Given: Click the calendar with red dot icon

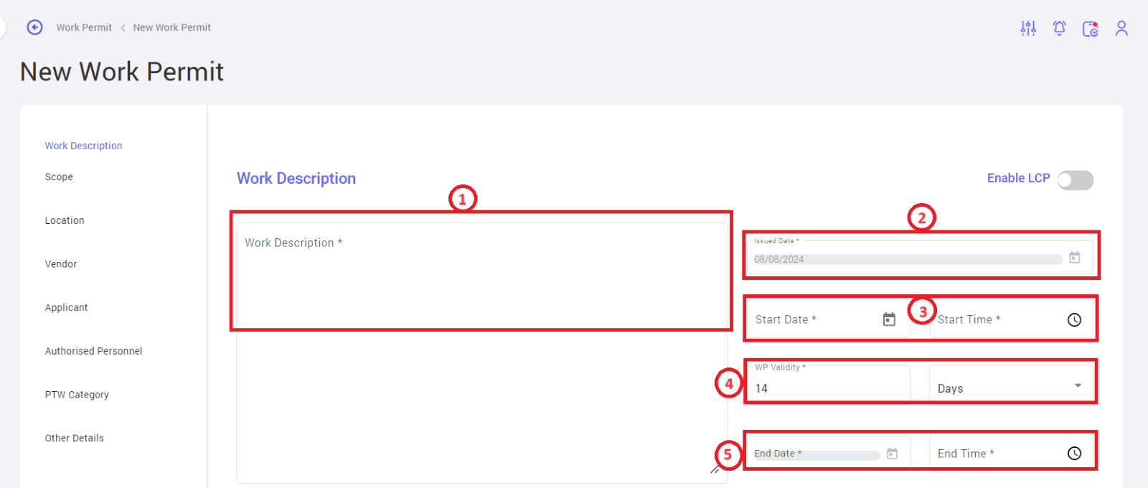Looking at the screenshot, I should (1091, 29).
